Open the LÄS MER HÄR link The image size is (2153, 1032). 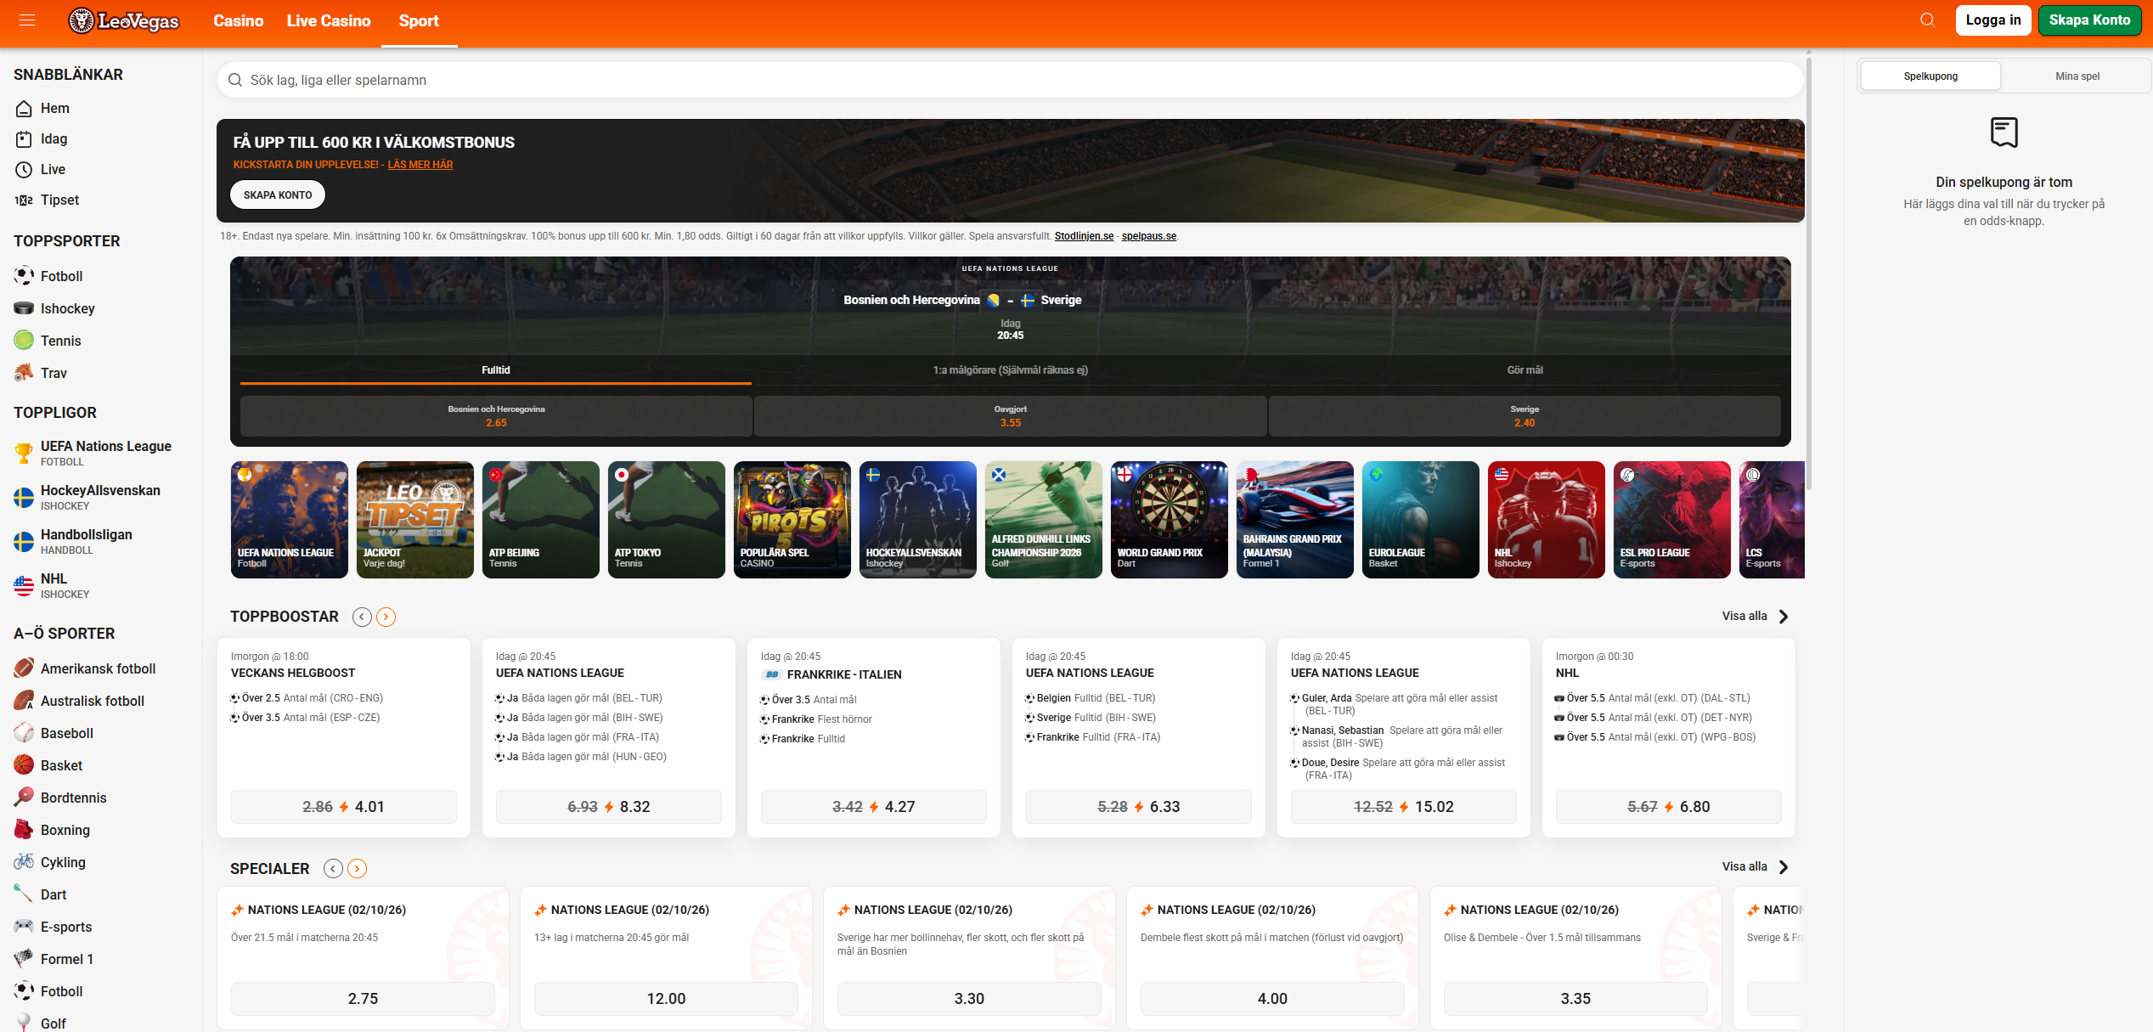click(x=420, y=165)
